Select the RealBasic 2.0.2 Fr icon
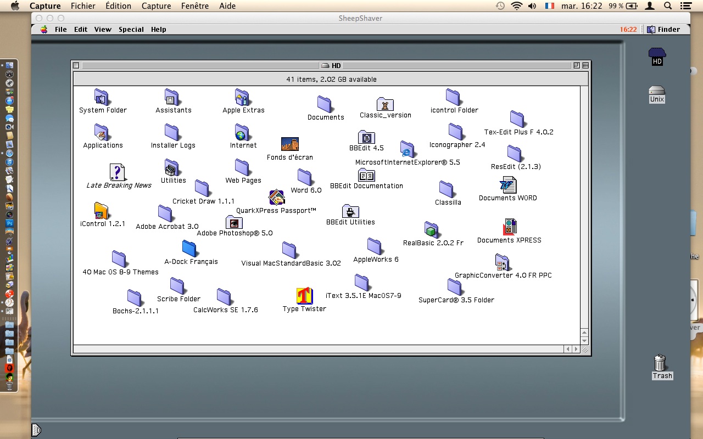 432,230
